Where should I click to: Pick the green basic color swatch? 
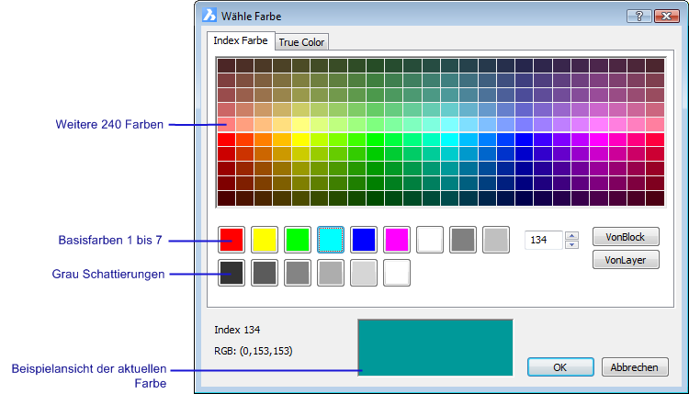pos(298,240)
